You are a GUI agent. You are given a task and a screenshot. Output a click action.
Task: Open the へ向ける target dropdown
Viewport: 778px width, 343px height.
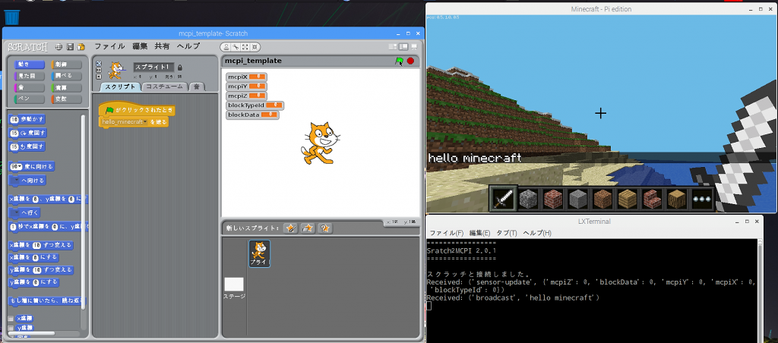pyautogui.click(x=16, y=181)
